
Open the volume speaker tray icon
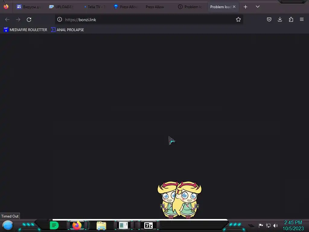(276, 225)
